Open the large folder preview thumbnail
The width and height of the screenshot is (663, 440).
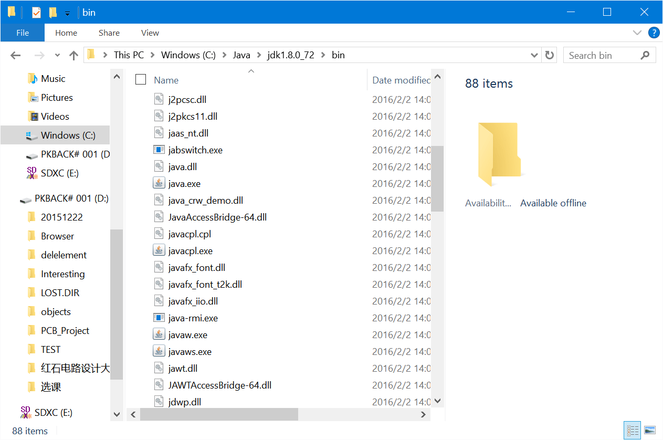499,154
